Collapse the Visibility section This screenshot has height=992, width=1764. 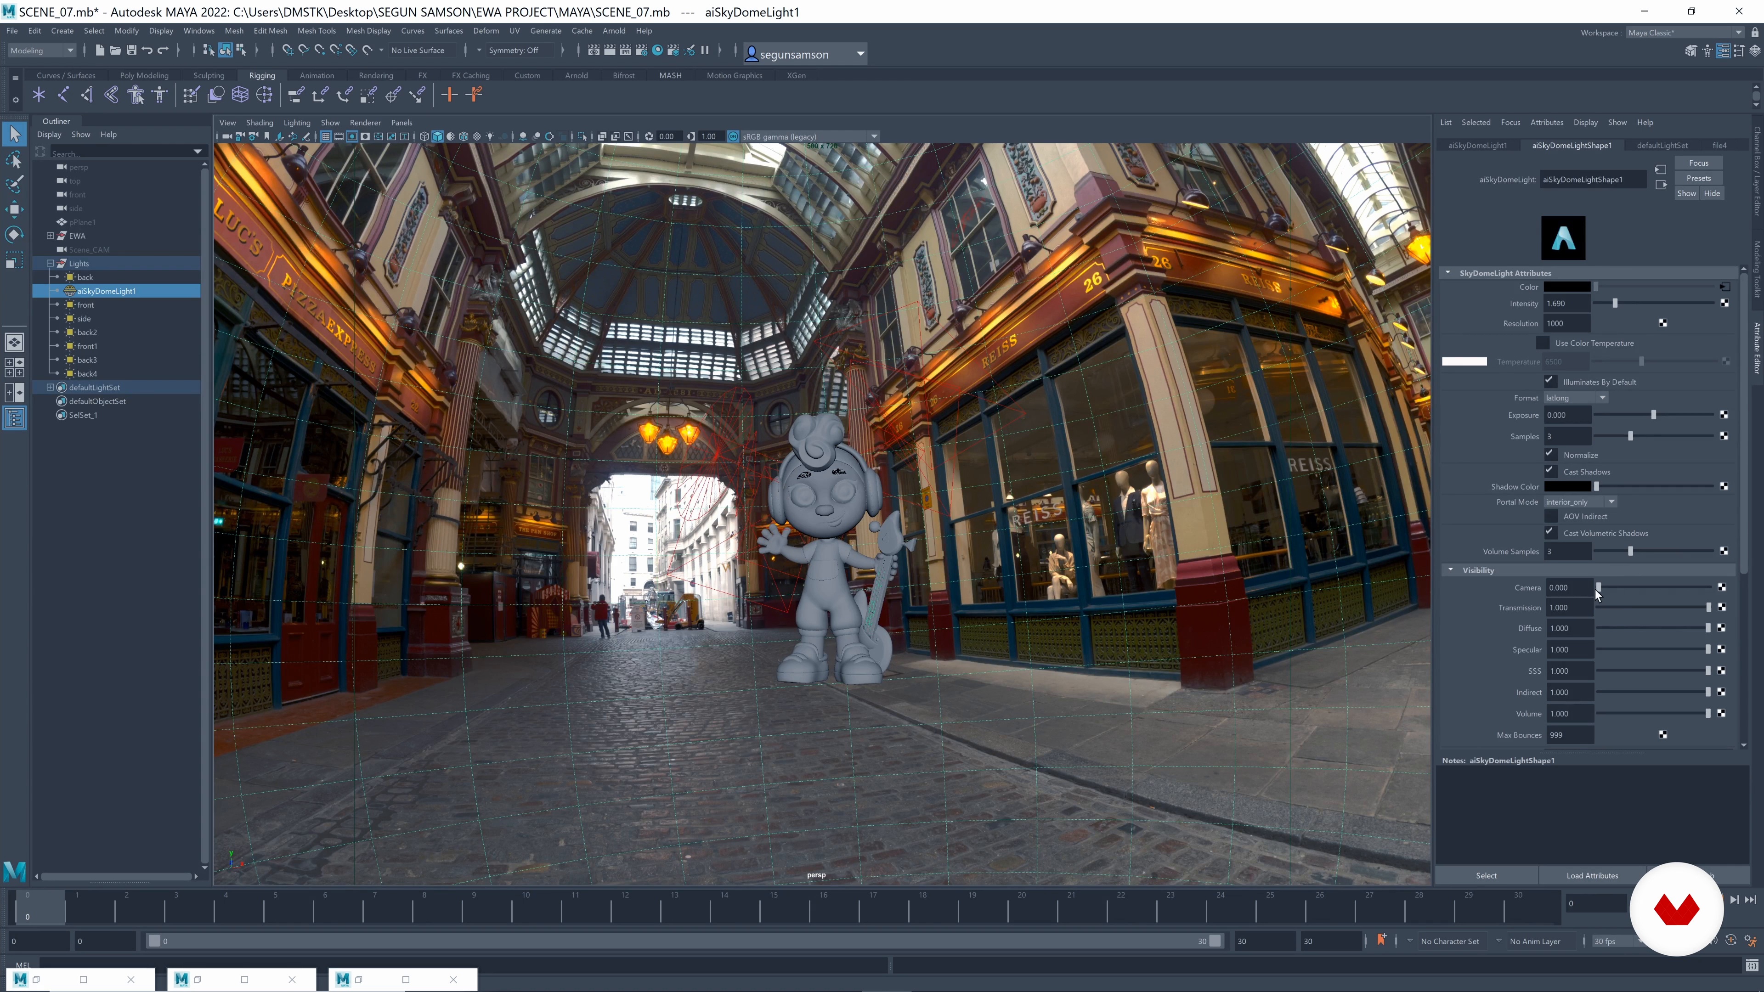pyautogui.click(x=1450, y=569)
